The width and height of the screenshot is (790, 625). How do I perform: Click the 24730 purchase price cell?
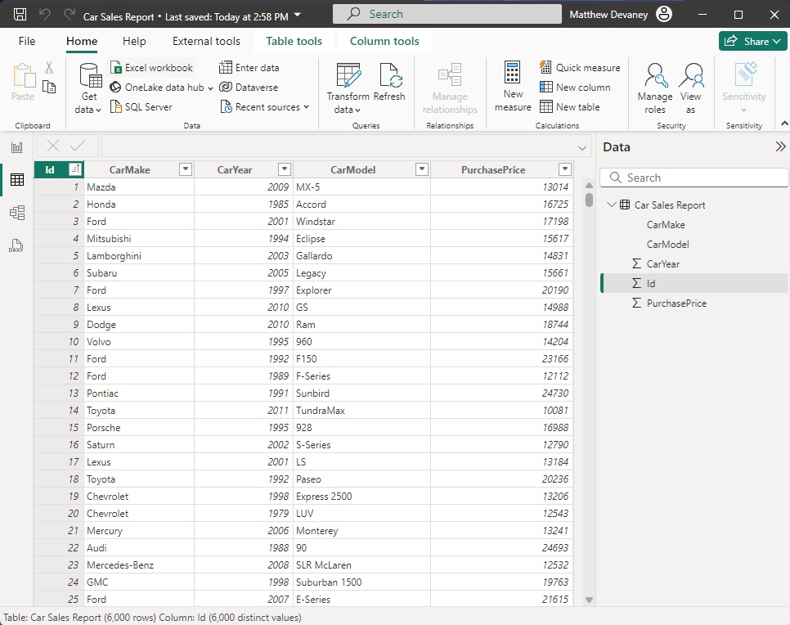coord(502,393)
